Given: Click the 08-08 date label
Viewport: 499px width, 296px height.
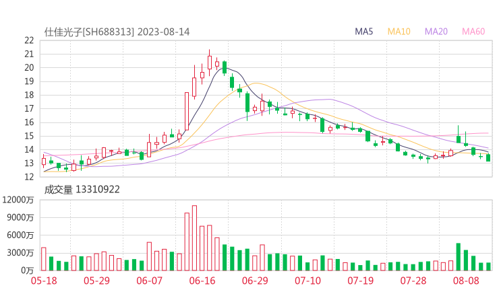Looking at the screenshot, I should [x=466, y=281].
